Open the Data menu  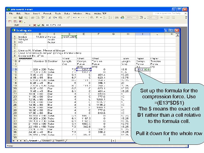(x=67, y=13)
